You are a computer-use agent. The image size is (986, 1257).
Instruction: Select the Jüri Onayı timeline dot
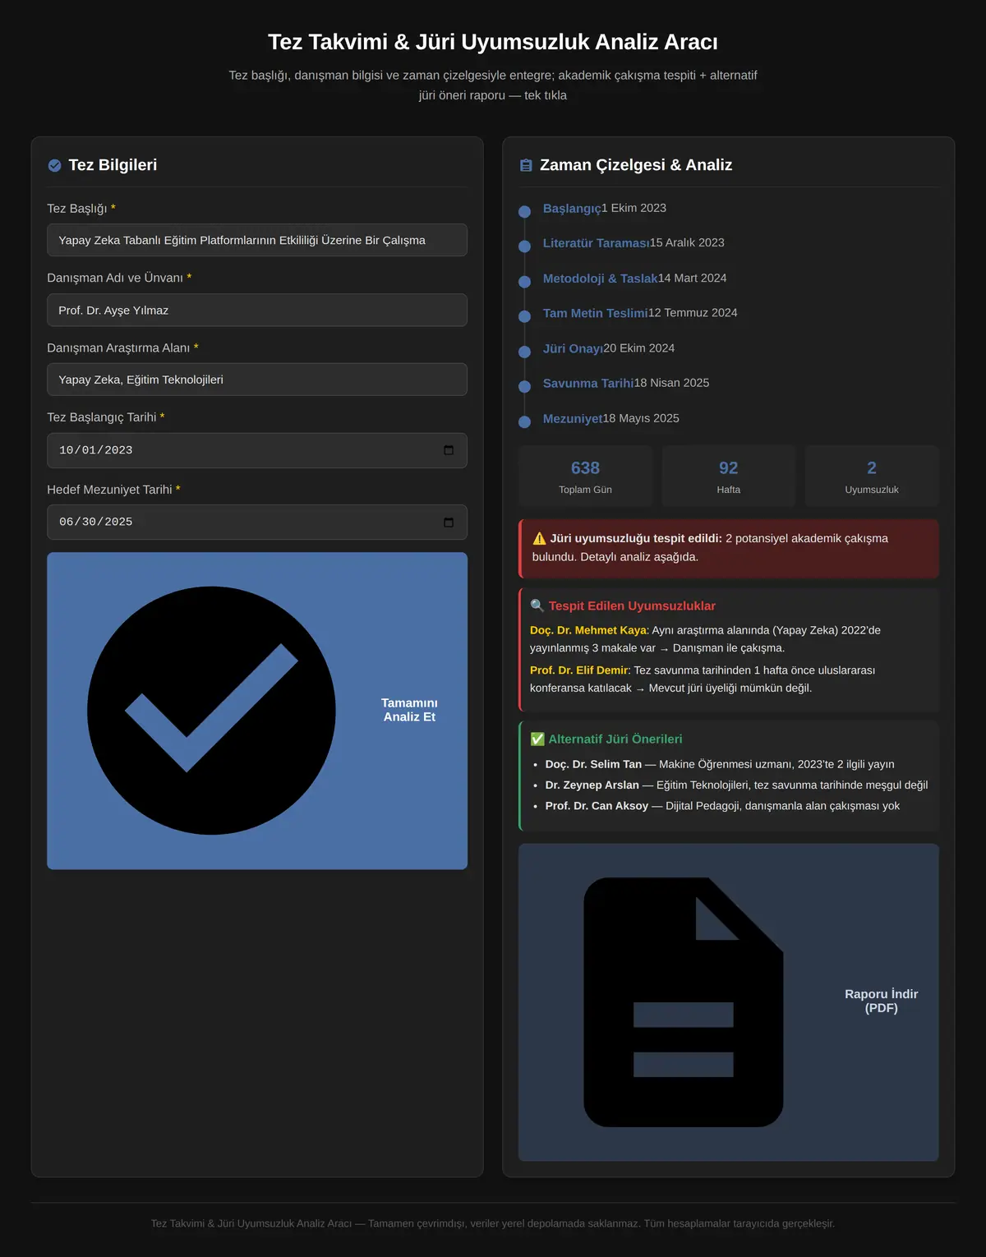525,352
